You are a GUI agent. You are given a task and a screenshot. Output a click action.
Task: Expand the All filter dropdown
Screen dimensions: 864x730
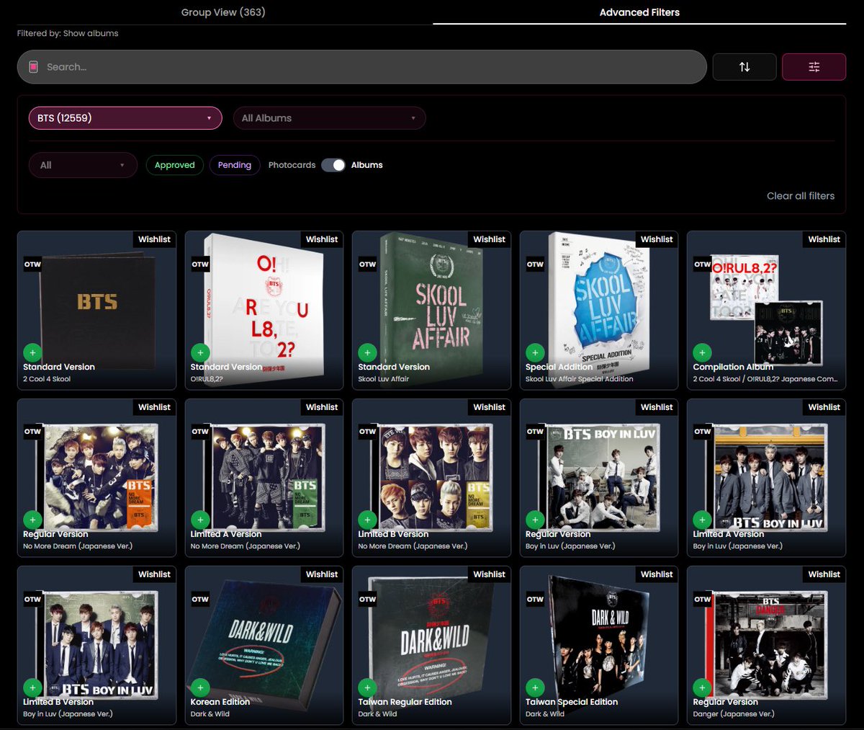83,165
